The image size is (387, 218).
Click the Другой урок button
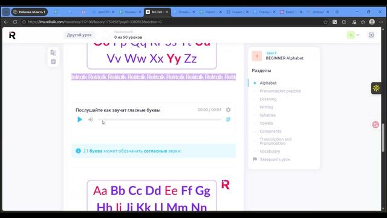(x=79, y=35)
